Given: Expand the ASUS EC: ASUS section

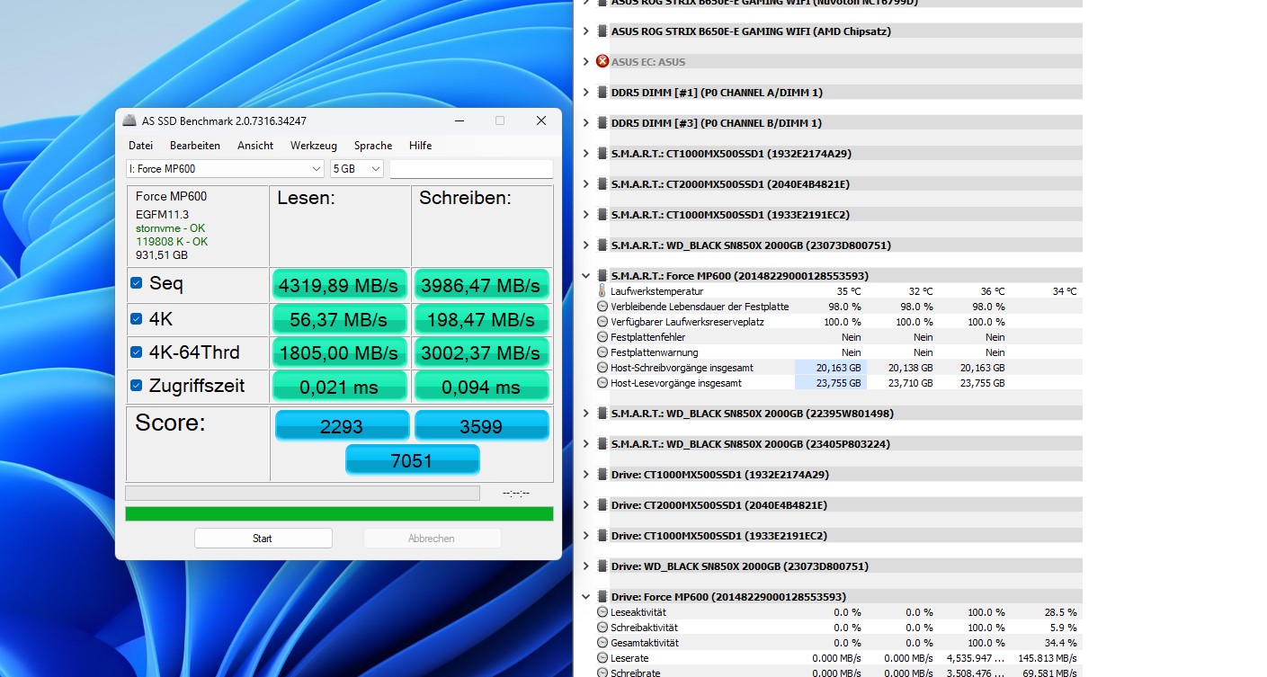Looking at the screenshot, I should coord(586,61).
